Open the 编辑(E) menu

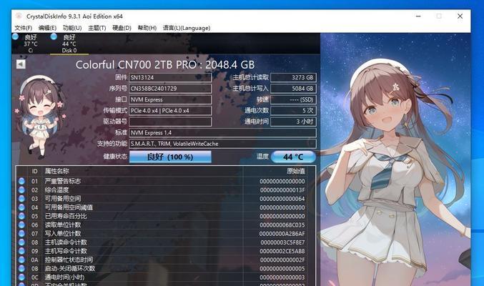pos(47,28)
